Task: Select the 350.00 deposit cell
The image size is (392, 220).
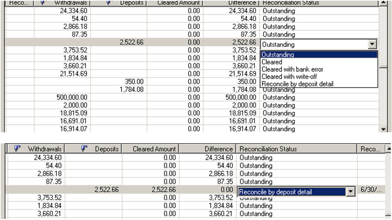Action: point(119,81)
